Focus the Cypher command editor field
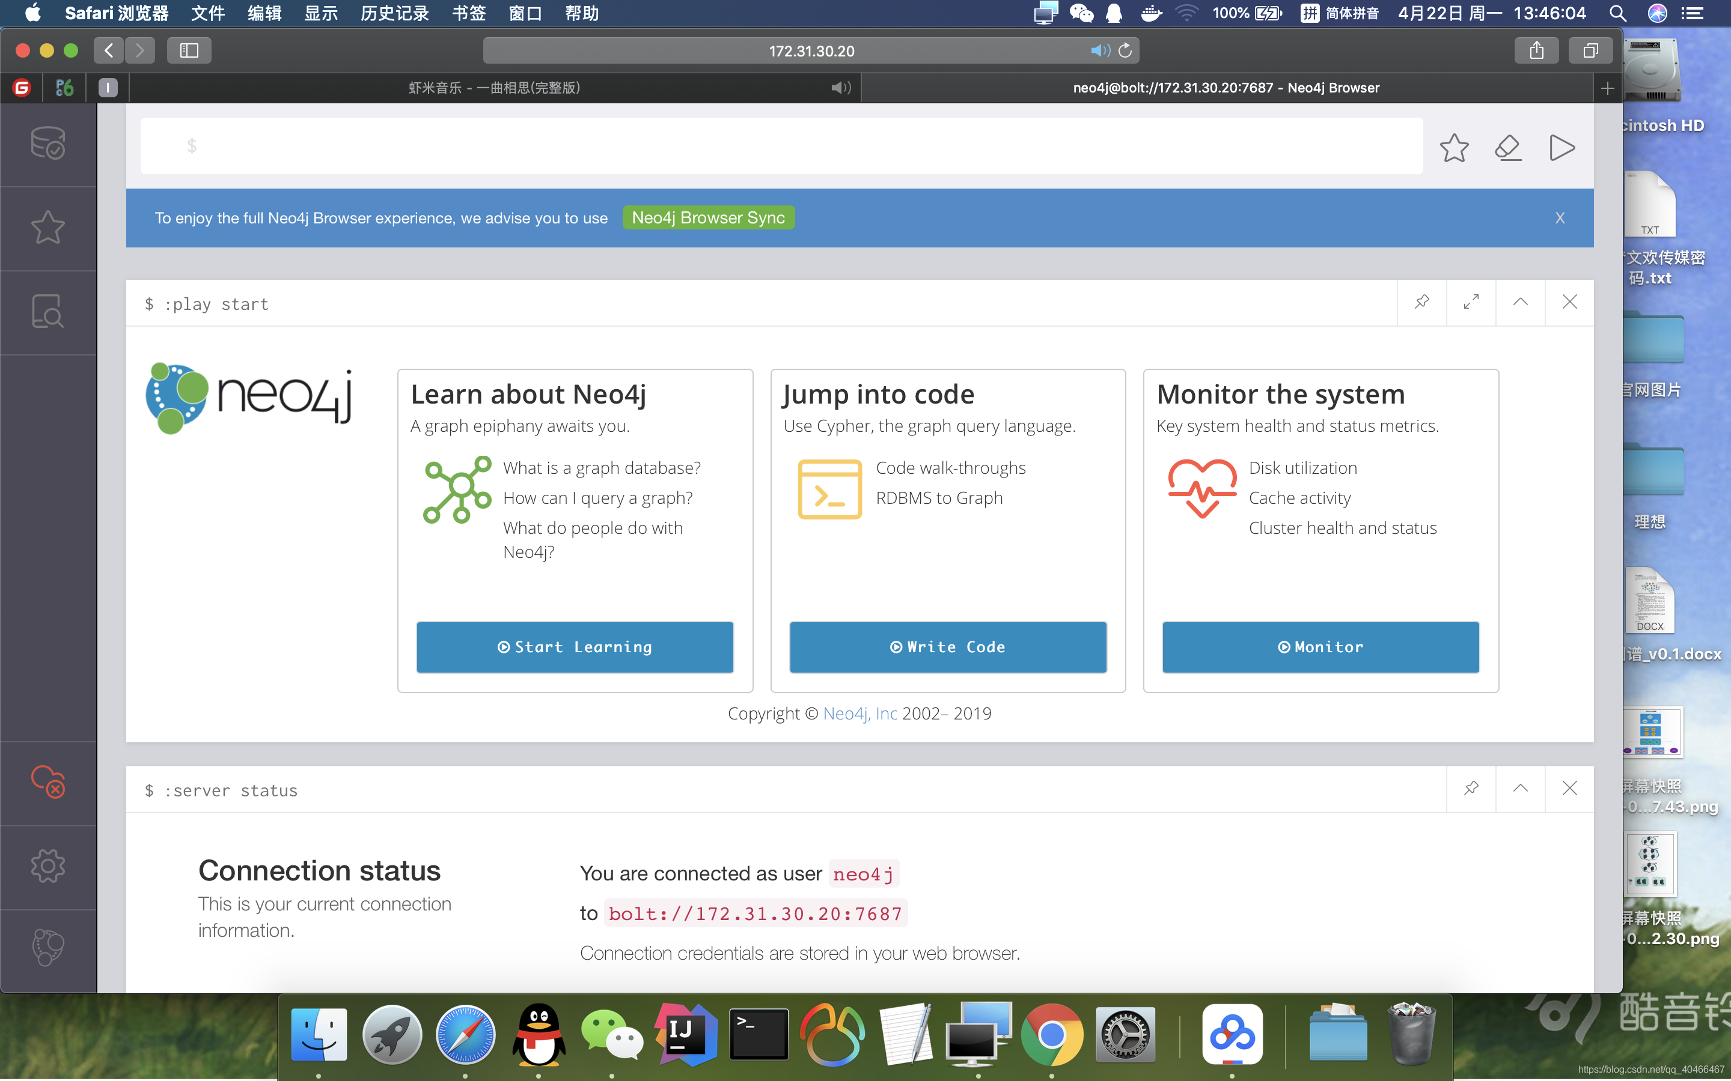 [x=782, y=147]
